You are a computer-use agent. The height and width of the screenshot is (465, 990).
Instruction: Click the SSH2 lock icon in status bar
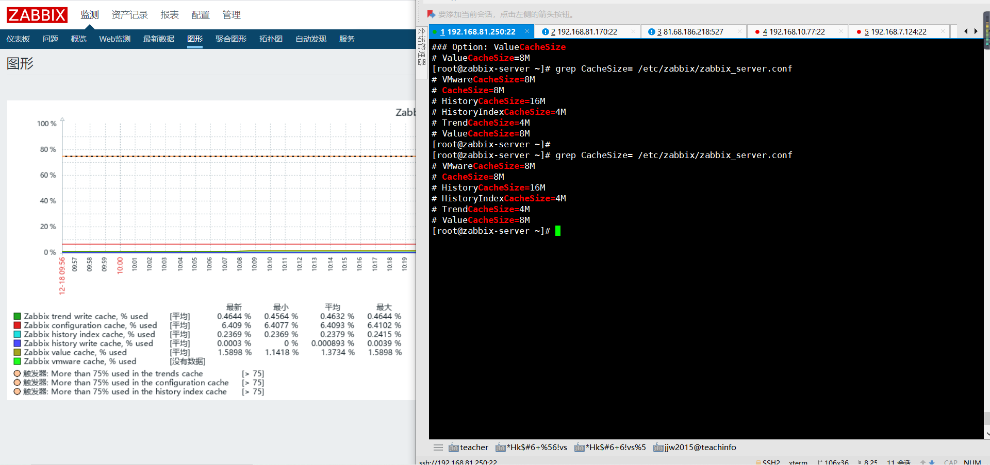coord(757,462)
